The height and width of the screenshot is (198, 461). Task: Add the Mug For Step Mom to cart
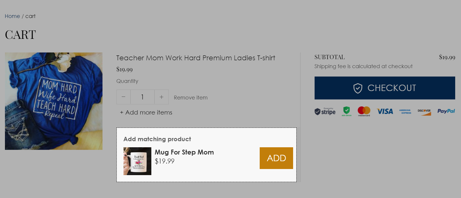(x=276, y=158)
